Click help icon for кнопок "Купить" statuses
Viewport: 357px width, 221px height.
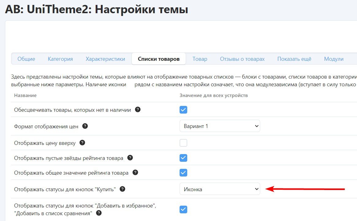pos(122,189)
